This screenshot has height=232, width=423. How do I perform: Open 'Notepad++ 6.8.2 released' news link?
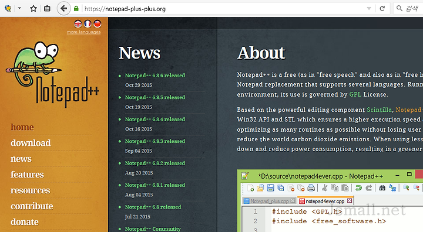[x=155, y=163]
